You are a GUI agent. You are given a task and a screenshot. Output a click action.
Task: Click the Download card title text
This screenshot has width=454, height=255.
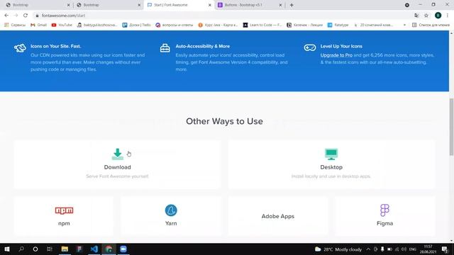click(x=117, y=167)
